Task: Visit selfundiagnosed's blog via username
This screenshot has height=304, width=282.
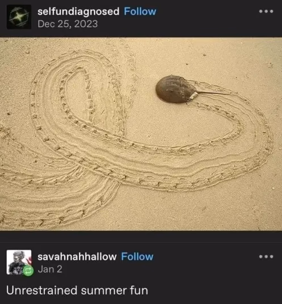Action: click(x=78, y=11)
